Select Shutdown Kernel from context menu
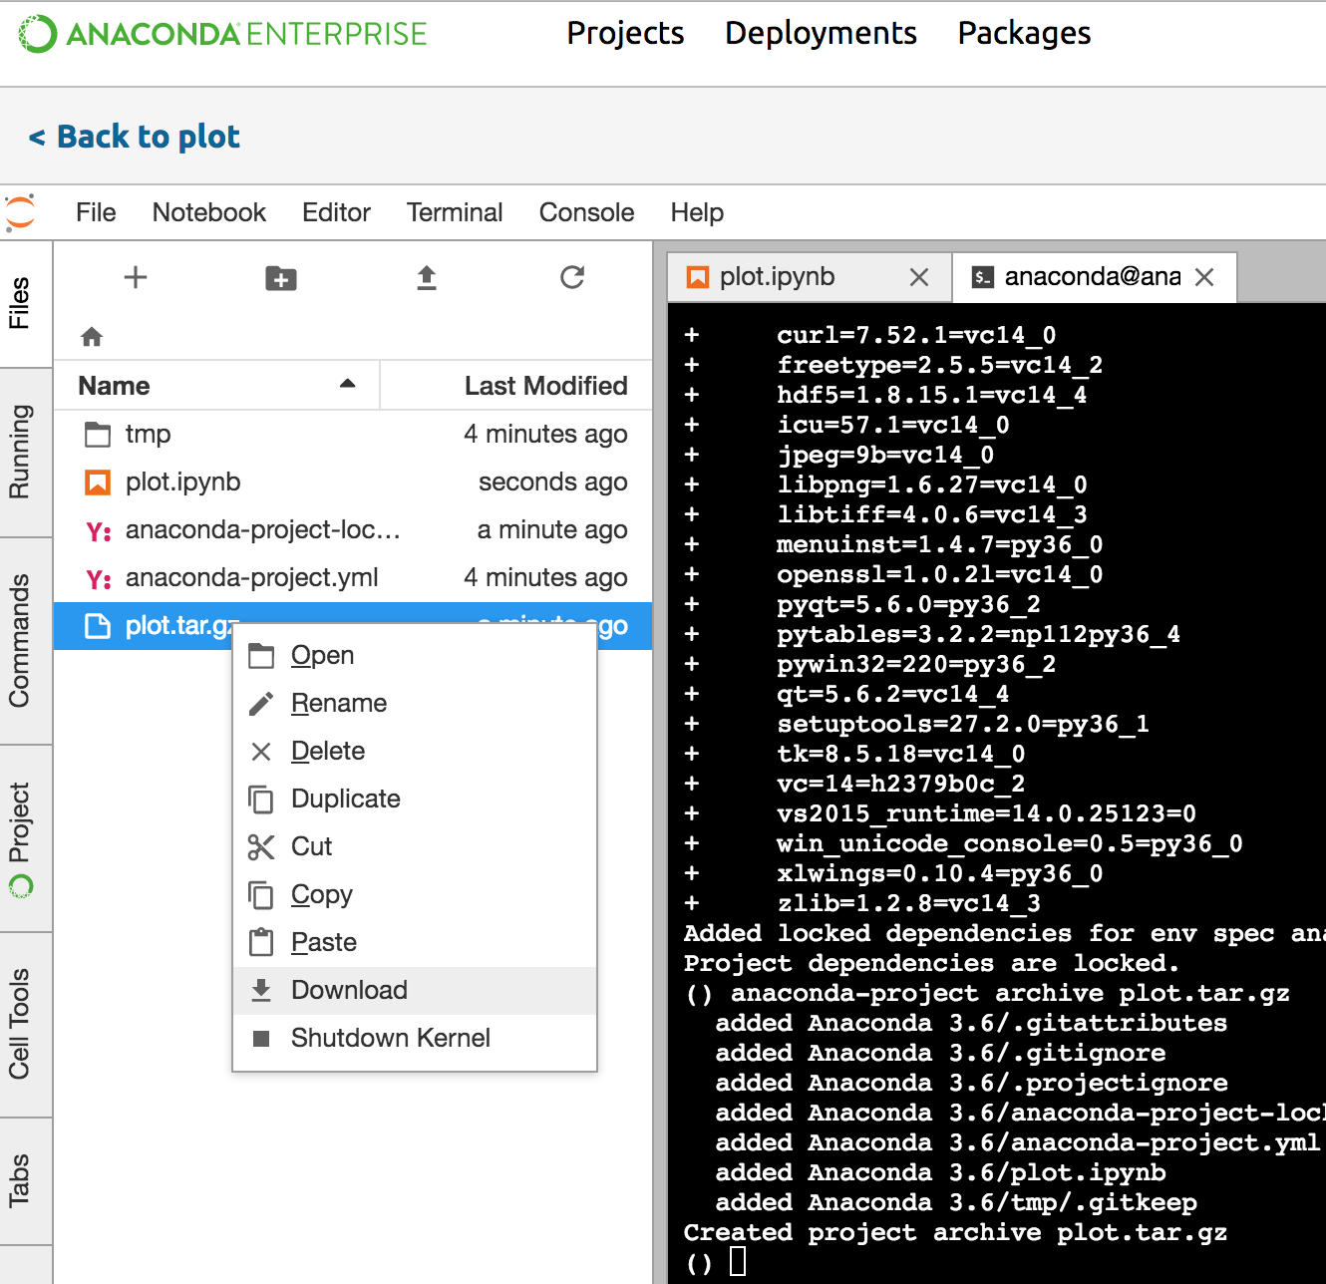 coord(415,1039)
